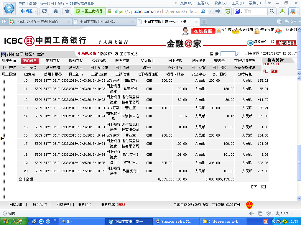Click the browser refresh icon

[x=44, y=11]
